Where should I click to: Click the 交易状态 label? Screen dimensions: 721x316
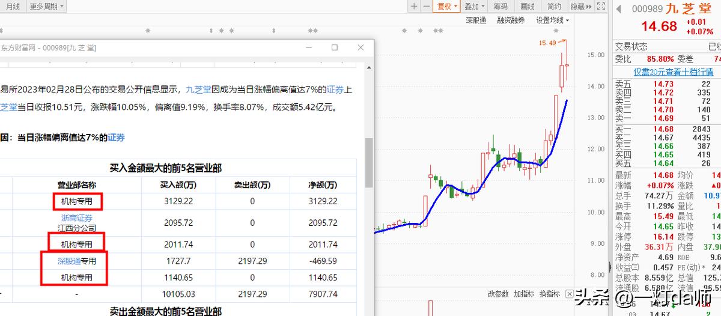pyautogui.click(x=631, y=46)
